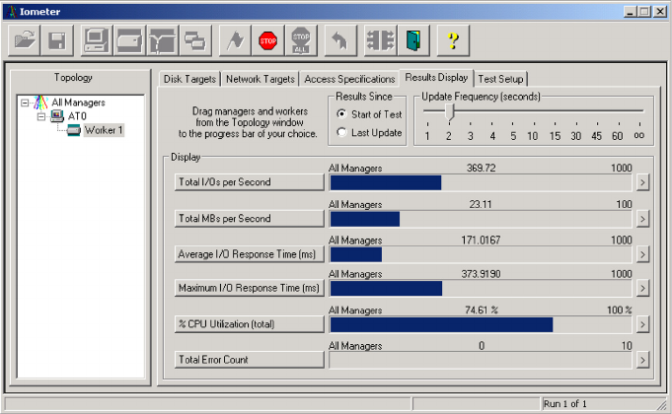
Task: Select the All Managers rainbow icon
Action: coord(40,103)
